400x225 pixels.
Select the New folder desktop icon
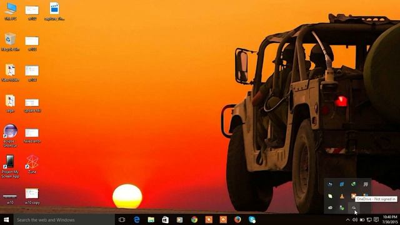(x=10, y=72)
